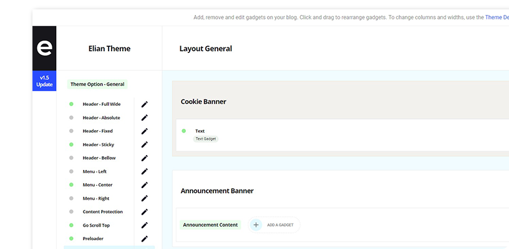
Task: Open the Theme Designer link
Action: pyautogui.click(x=497, y=17)
